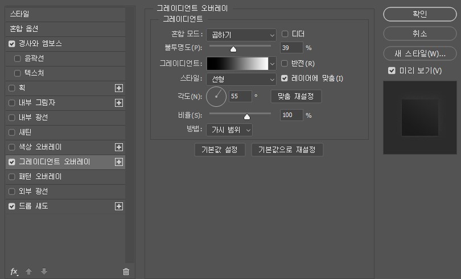The height and width of the screenshot is (279, 461).
Task: Enable 반전(R) checkbox
Action: 285,63
